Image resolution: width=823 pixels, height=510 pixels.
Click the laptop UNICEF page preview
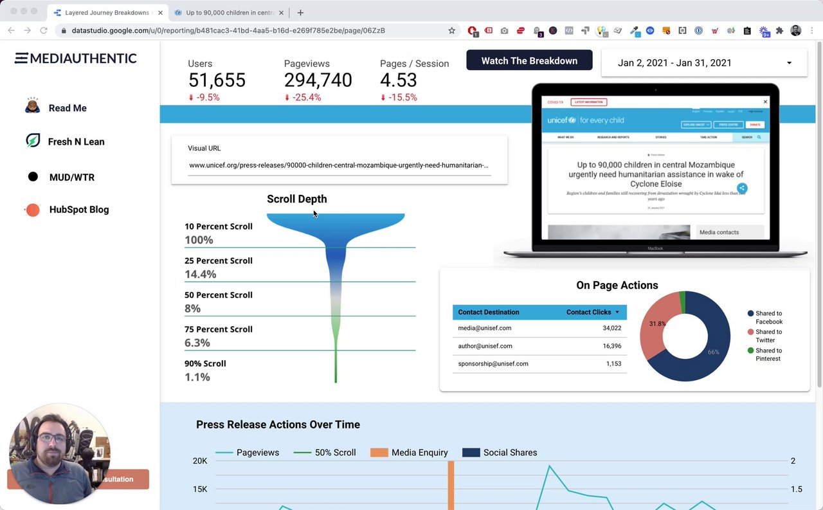(655, 167)
